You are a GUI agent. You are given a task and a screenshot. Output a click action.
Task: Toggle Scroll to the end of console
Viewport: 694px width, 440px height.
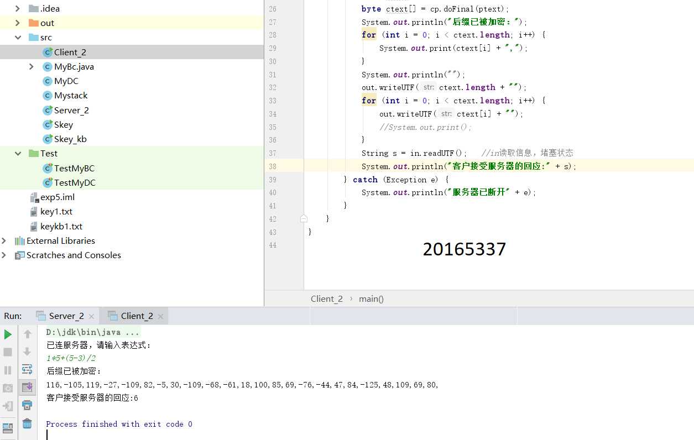click(27, 387)
